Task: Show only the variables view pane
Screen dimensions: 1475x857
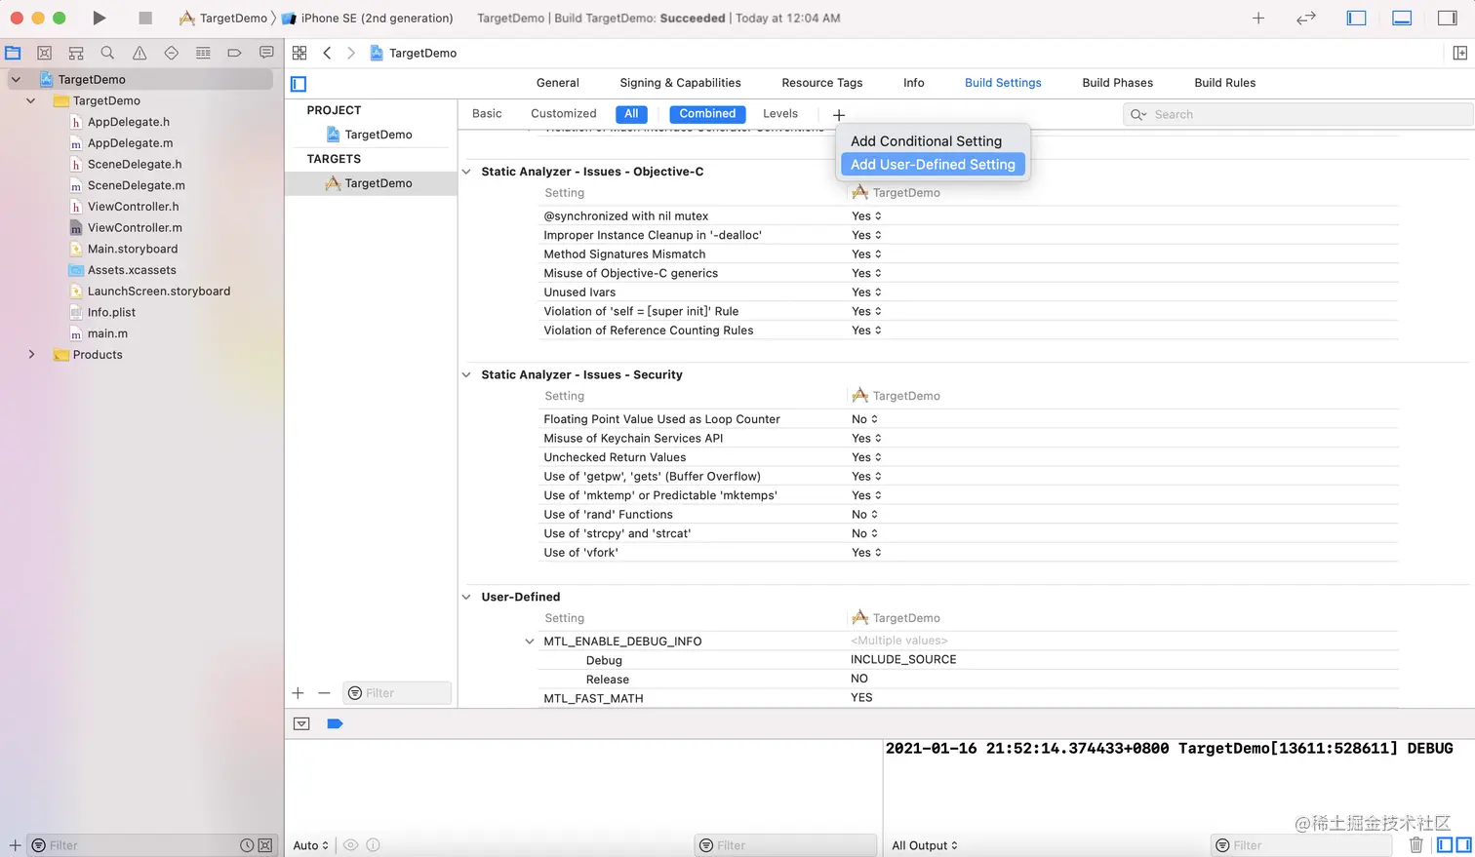Action: coord(1445,844)
